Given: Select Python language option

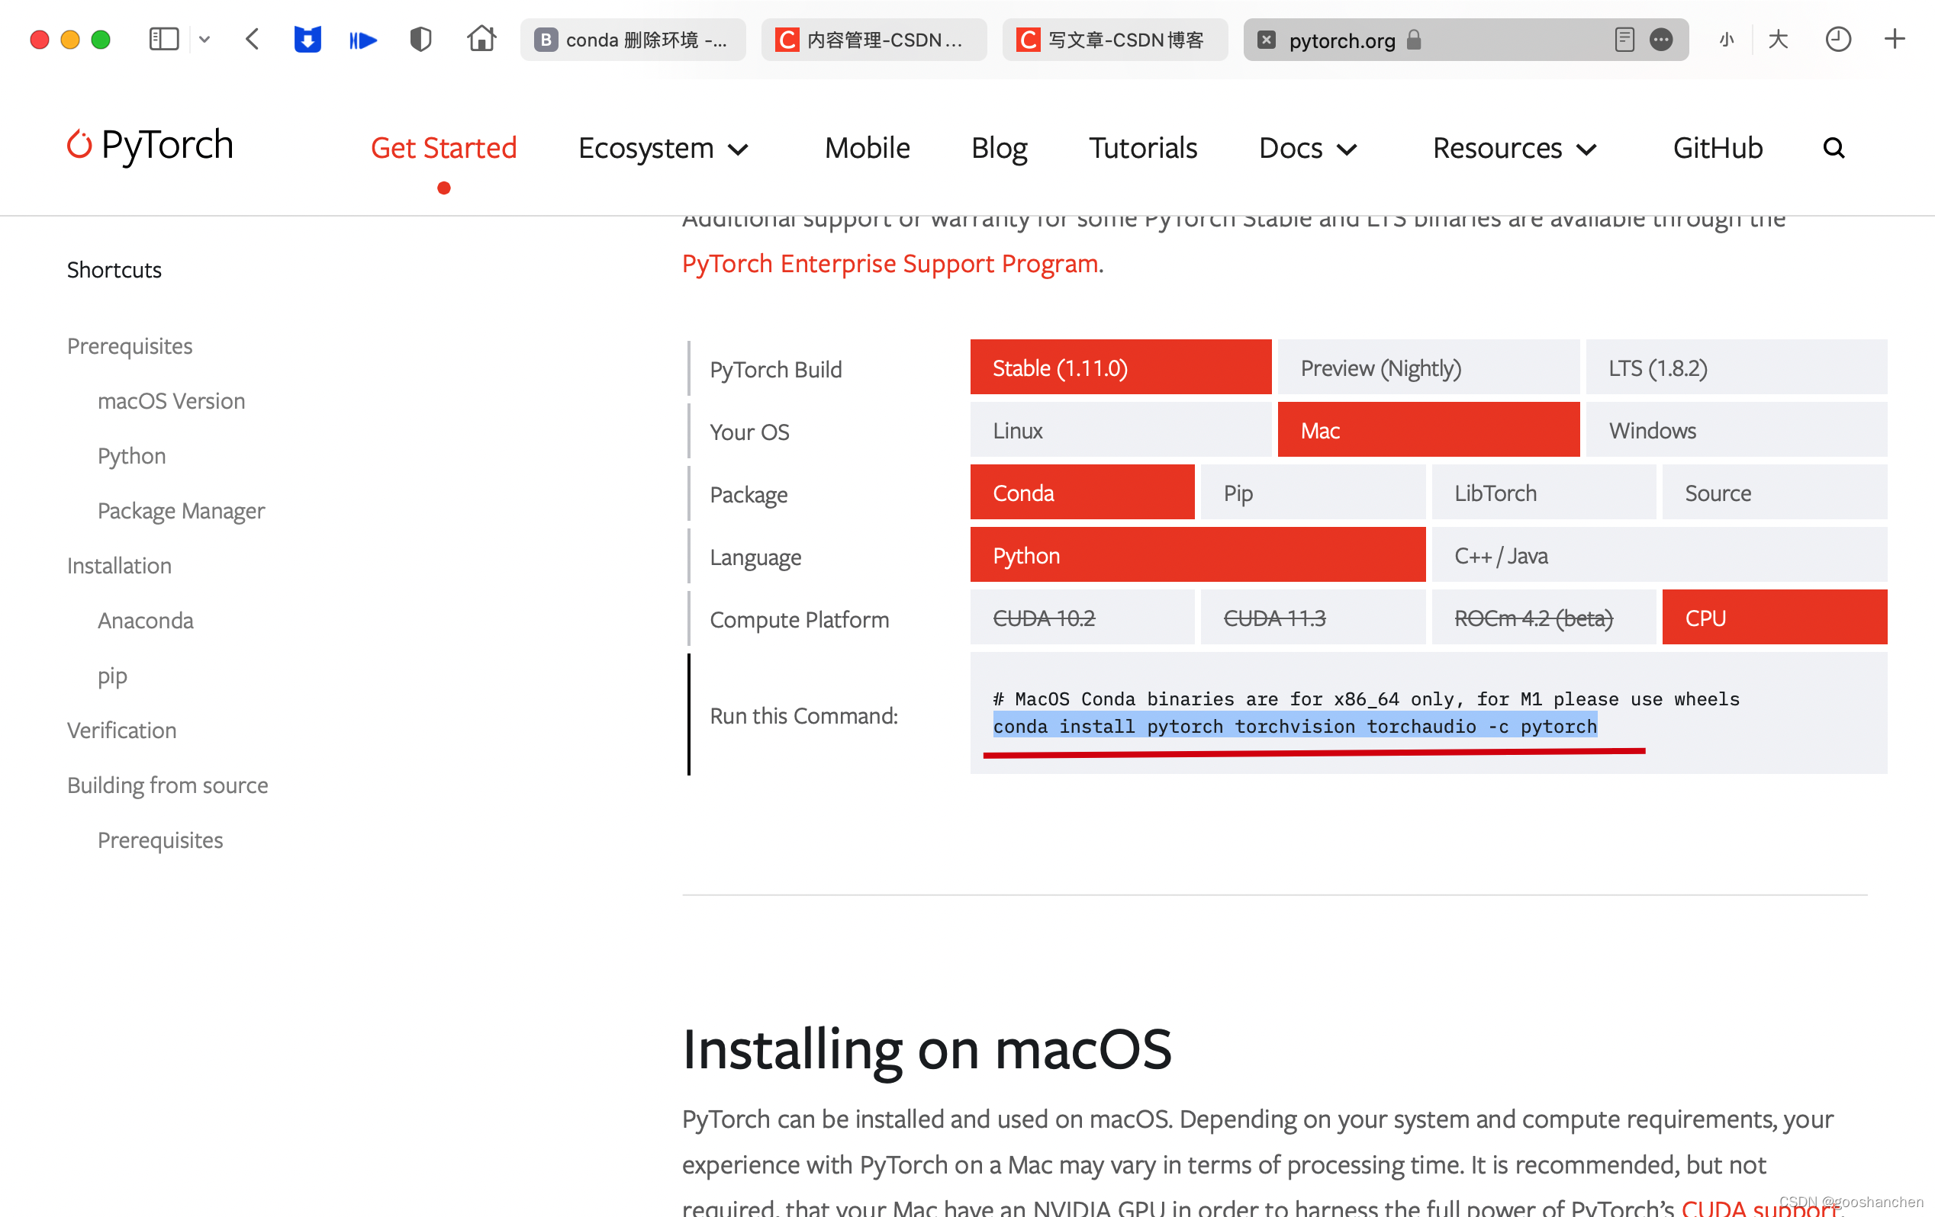Looking at the screenshot, I should (x=1197, y=555).
